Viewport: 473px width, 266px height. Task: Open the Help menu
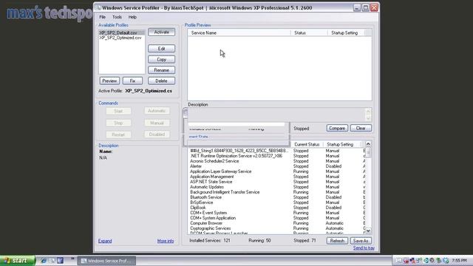132,17
